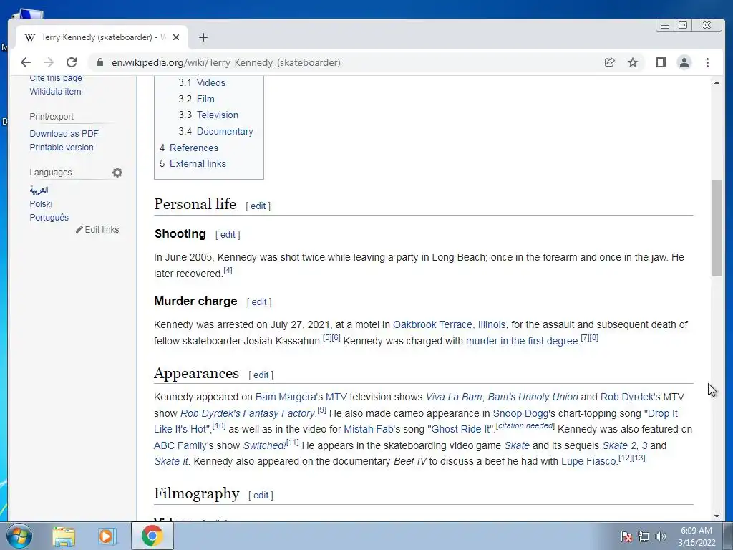
Task: Open language settings gear icon
Action: click(x=117, y=173)
